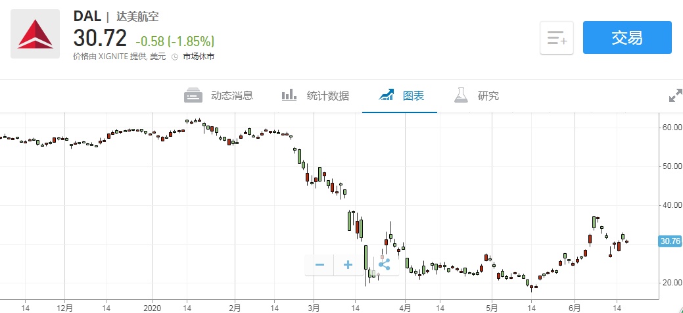Expand the chart to fullscreen
The width and height of the screenshot is (683, 313).
(x=675, y=96)
